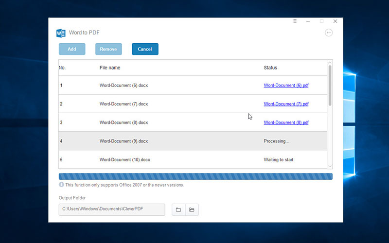389x243 pixels.
Task: Click the file list scrollbar thumb
Action: point(330,86)
